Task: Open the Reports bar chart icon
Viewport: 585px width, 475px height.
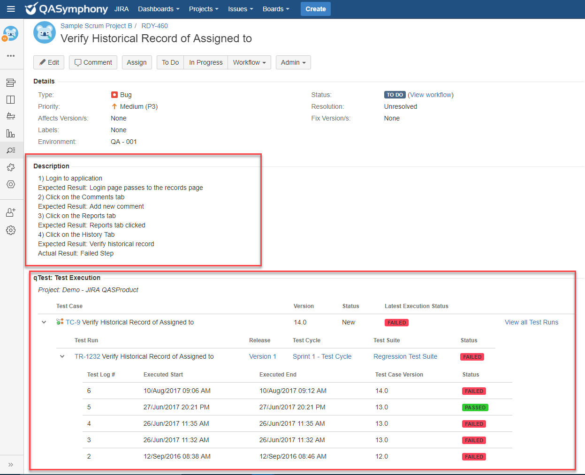Action: (x=11, y=134)
